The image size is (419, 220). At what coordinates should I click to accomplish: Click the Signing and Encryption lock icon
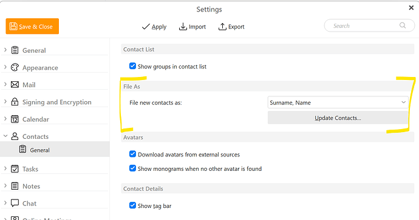click(x=15, y=102)
